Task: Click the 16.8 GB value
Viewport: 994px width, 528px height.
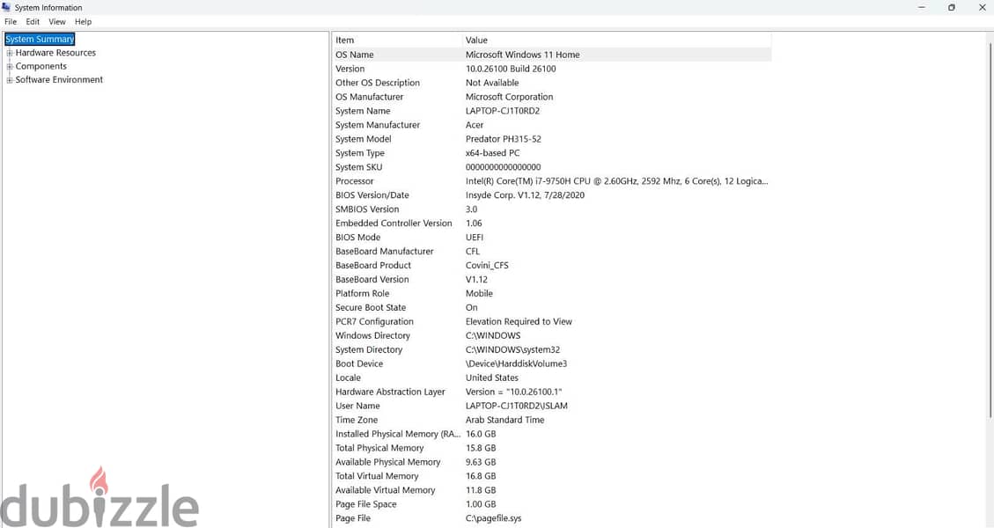Action: (481, 476)
